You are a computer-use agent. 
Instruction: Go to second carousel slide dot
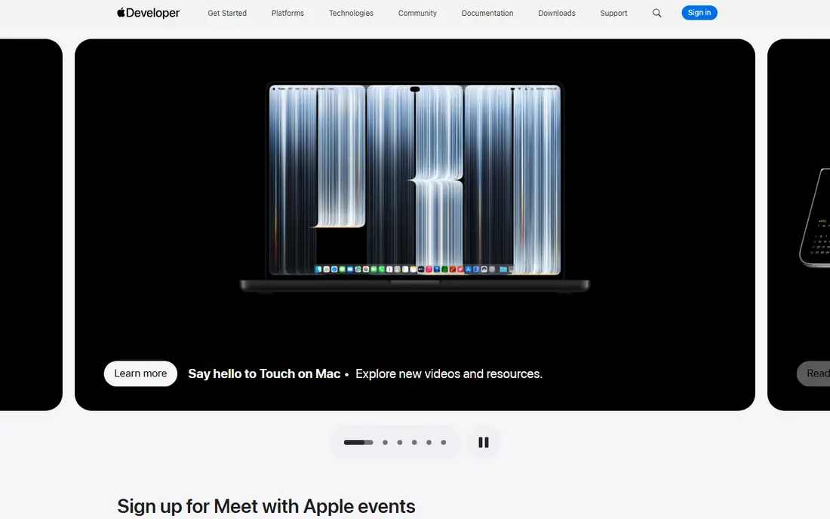point(385,442)
